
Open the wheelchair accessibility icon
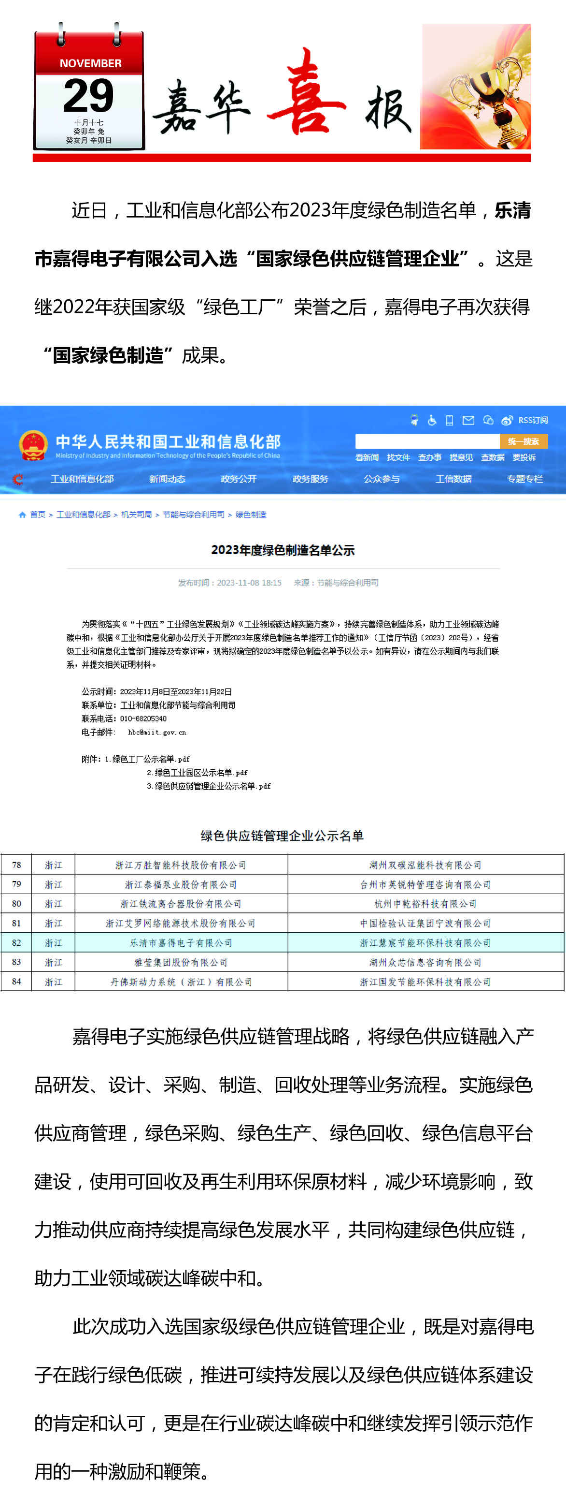click(432, 420)
